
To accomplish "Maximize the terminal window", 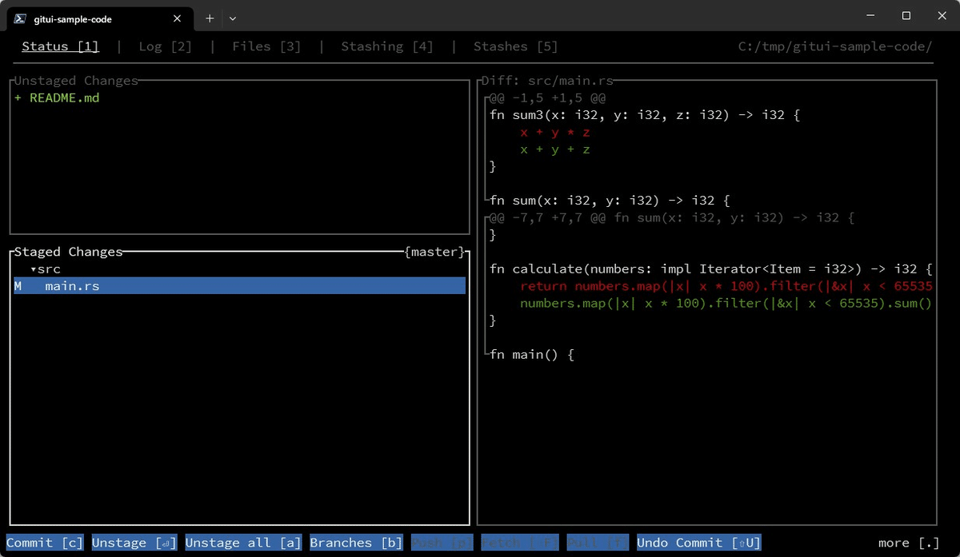I will click(906, 16).
